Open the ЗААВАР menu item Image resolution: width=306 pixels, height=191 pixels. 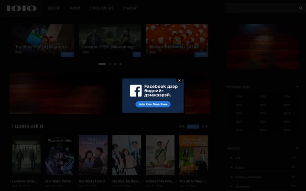tap(130, 8)
